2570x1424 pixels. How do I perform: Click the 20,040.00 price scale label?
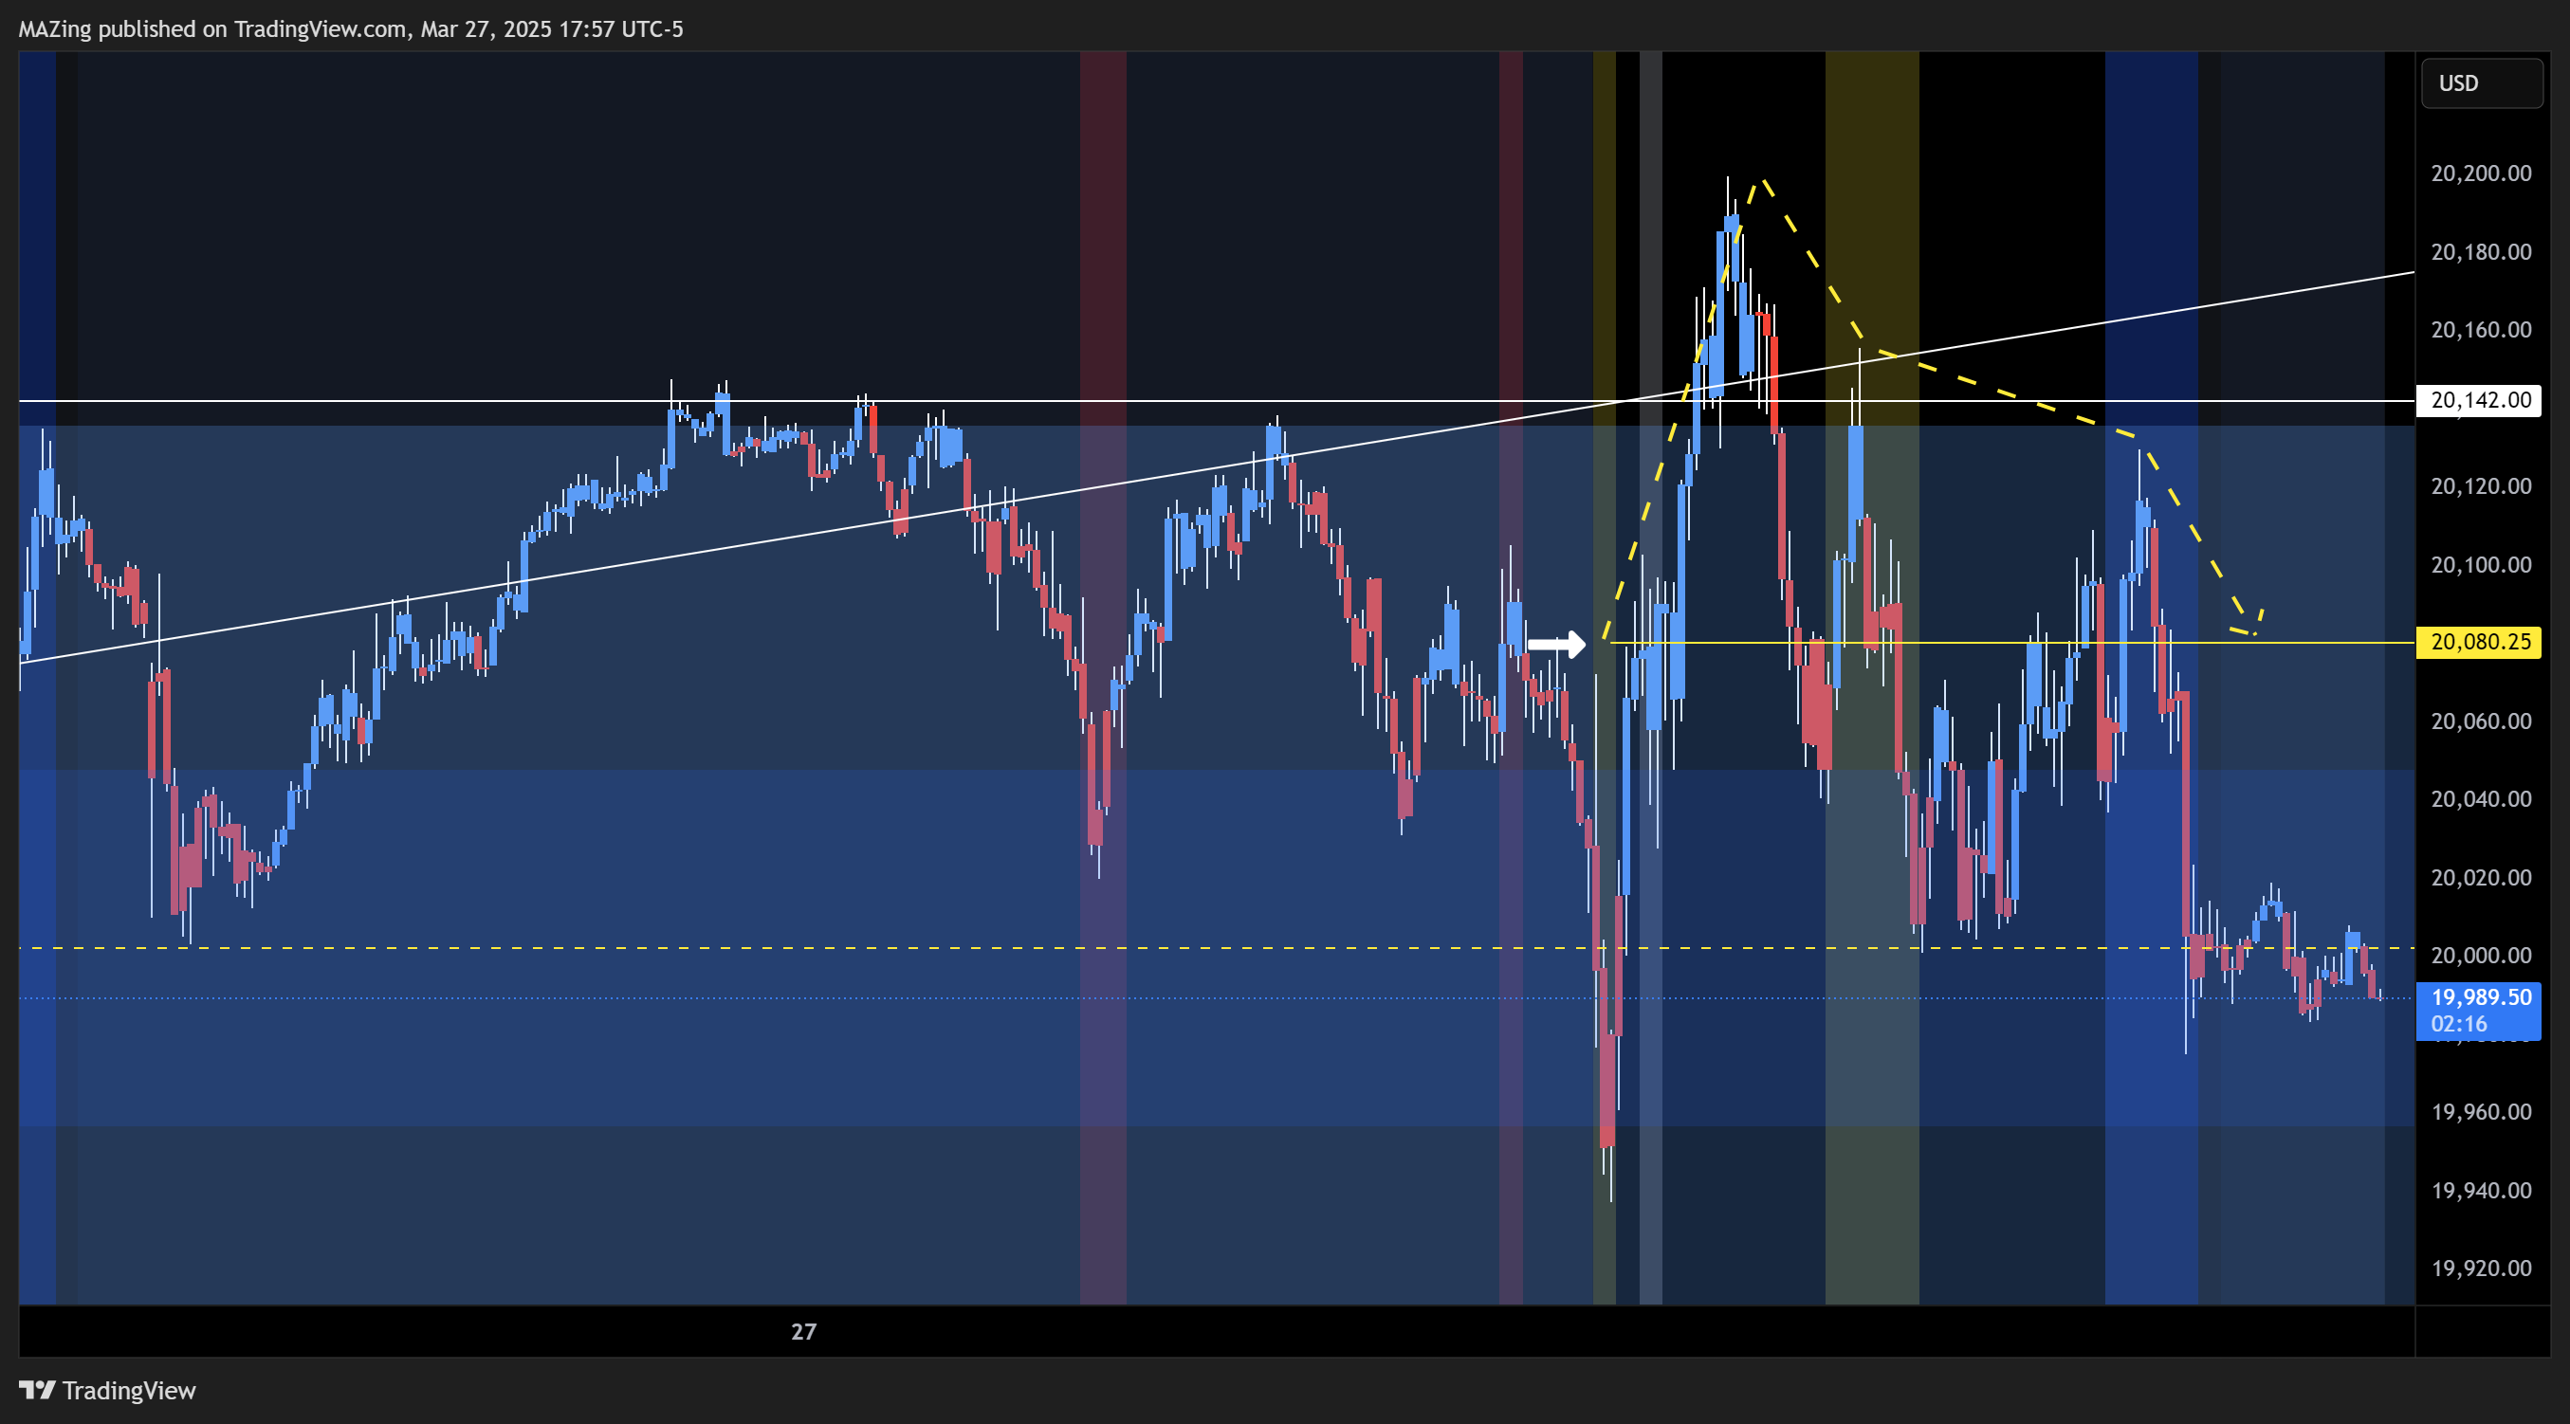[2480, 799]
